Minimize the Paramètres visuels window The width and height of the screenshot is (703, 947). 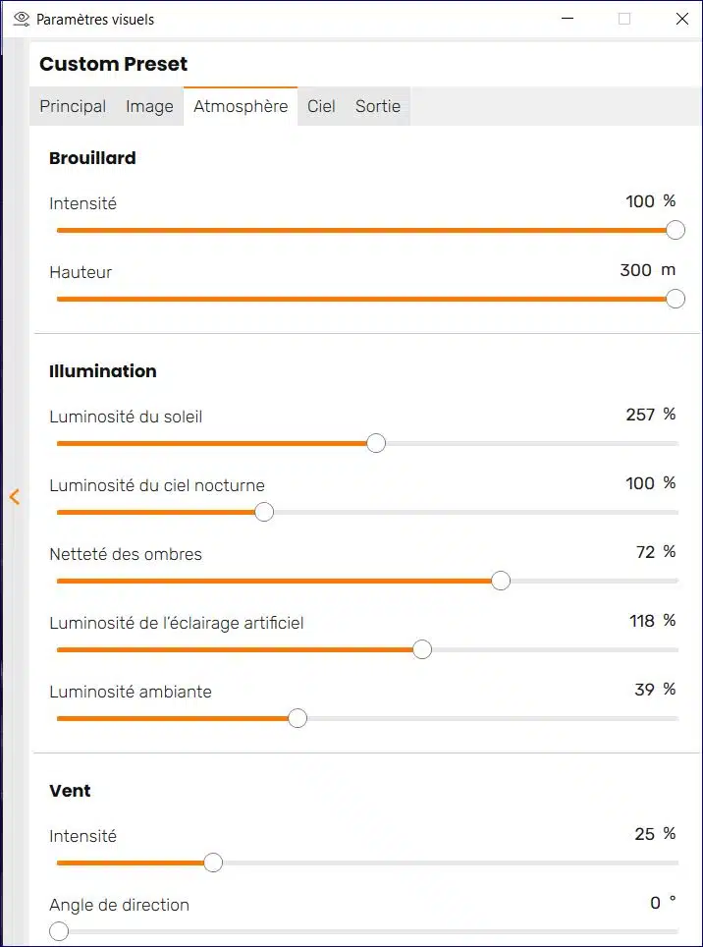[x=568, y=20]
